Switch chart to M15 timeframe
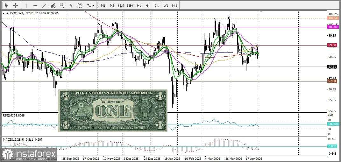 [121, 5]
